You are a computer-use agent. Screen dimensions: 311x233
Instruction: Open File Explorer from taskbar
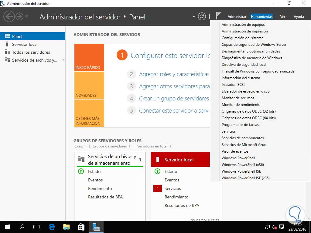pos(67,227)
